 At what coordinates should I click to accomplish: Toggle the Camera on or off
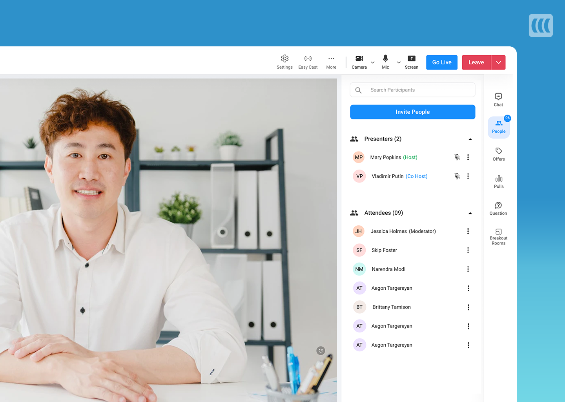359,62
